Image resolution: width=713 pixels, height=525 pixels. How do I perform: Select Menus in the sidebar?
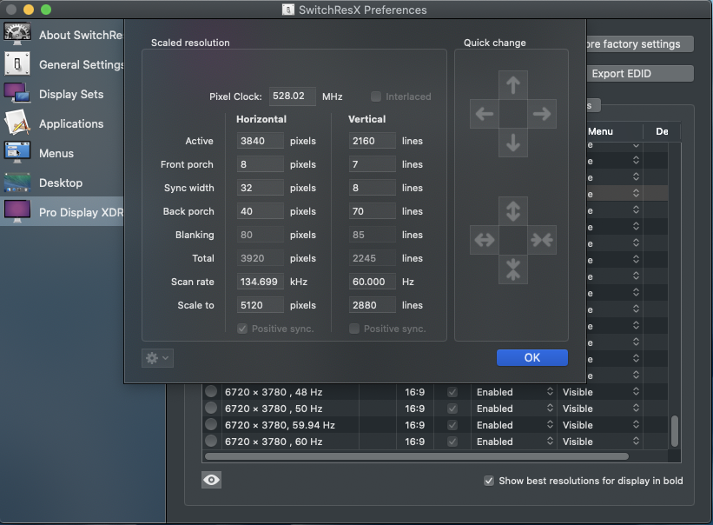click(62, 153)
